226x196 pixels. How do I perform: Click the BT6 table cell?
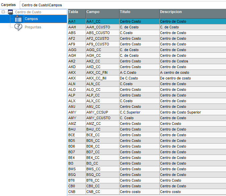tap(77, 180)
